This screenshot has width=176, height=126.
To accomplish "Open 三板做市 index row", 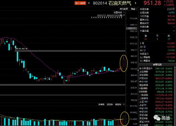I will tap(156, 99).
